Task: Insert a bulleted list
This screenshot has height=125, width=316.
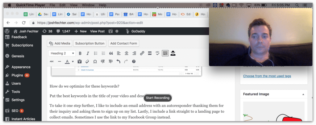Action: click(96, 53)
